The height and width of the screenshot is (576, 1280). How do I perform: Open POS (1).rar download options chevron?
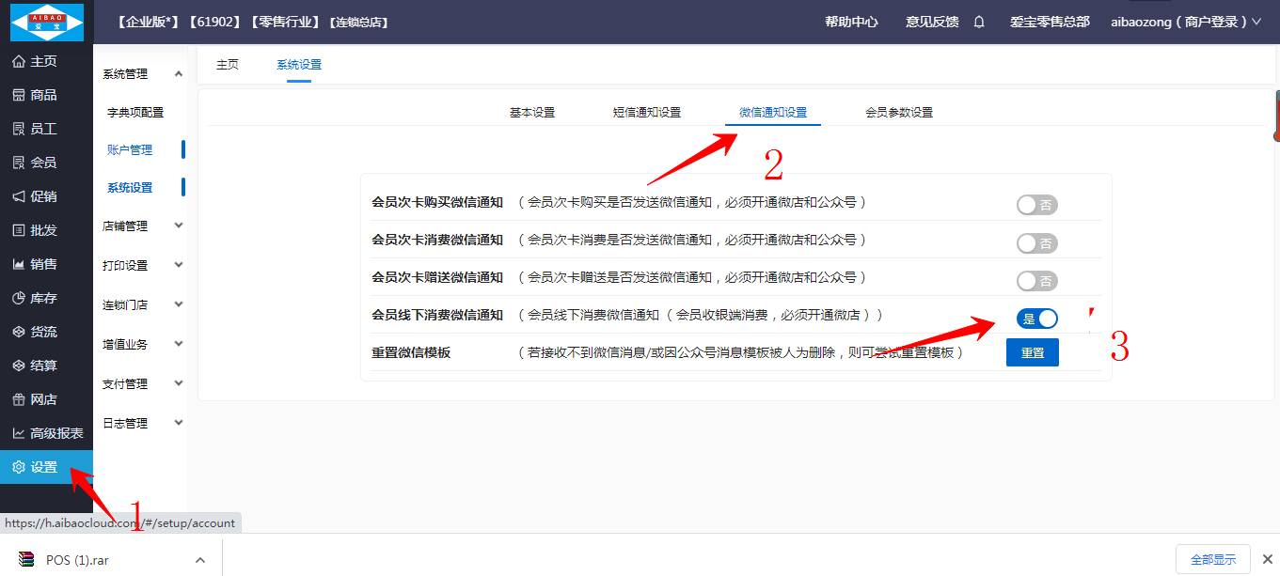click(200, 560)
